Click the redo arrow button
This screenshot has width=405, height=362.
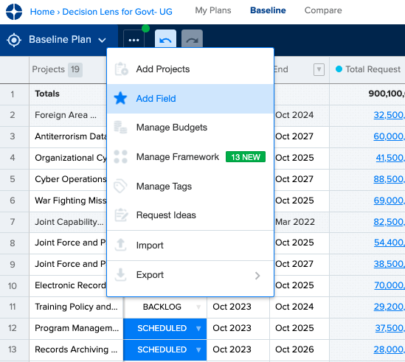192,40
